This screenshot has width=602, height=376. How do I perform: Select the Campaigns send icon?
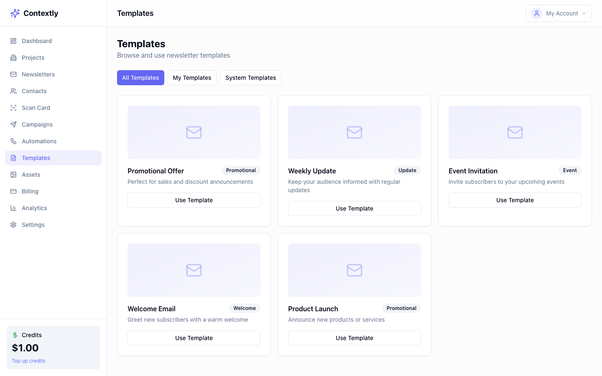(x=13, y=124)
